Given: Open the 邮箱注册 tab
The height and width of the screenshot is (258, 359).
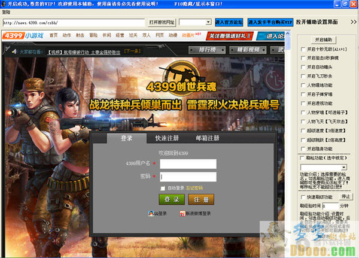Looking at the screenshot, I should tap(208, 138).
